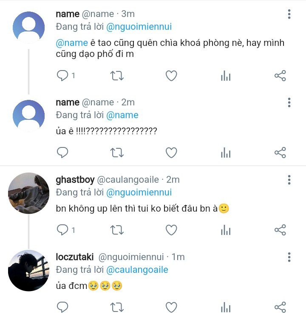The image size is (306, 317).
Task: View analytics on ghastboy's tweet
Action: tap(226, 230)
